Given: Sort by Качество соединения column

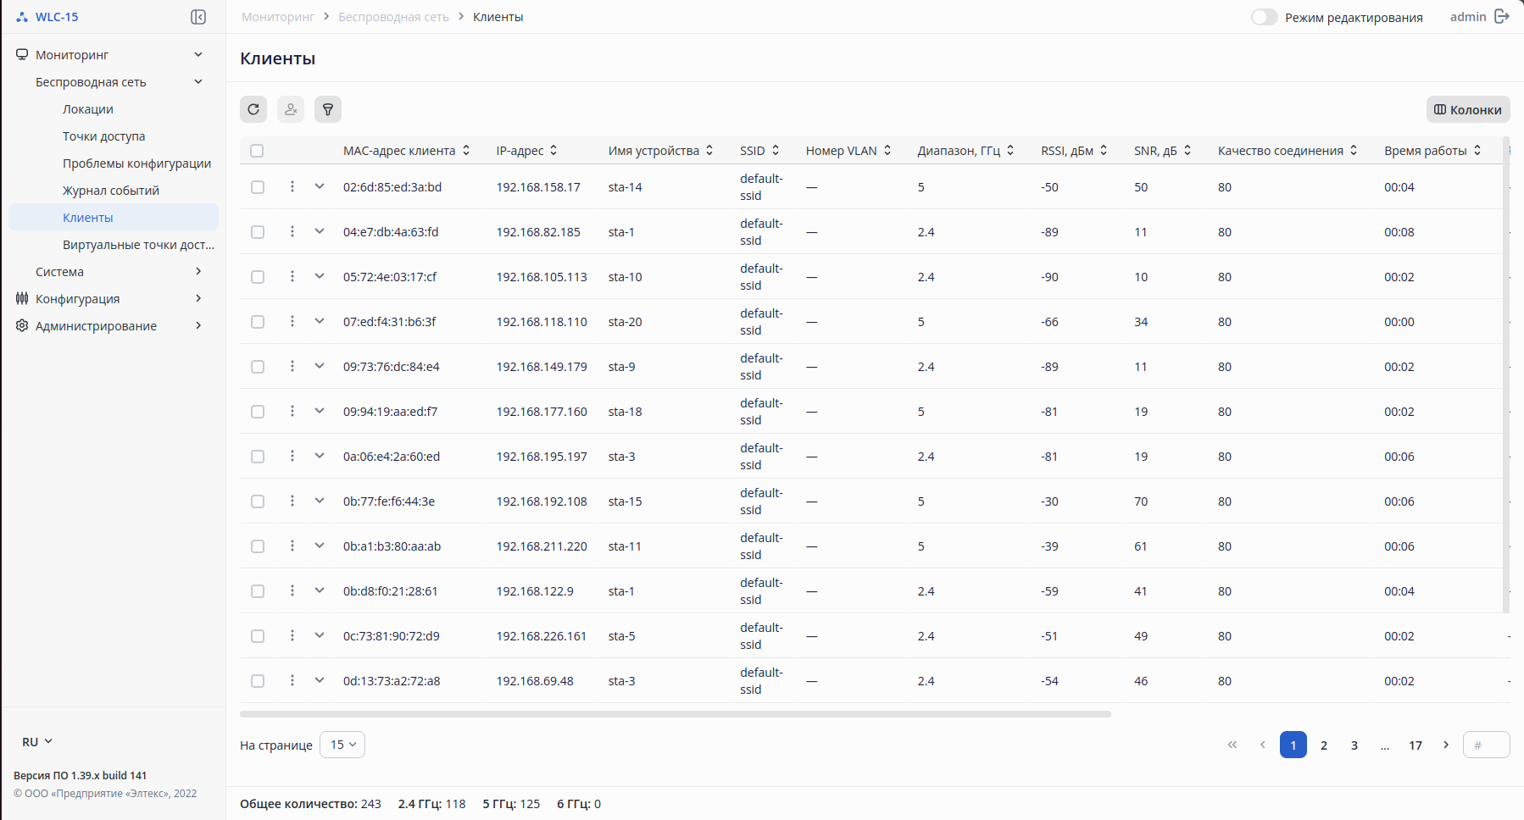Looking at the screenshot, I should click(x=1354, y=150).
